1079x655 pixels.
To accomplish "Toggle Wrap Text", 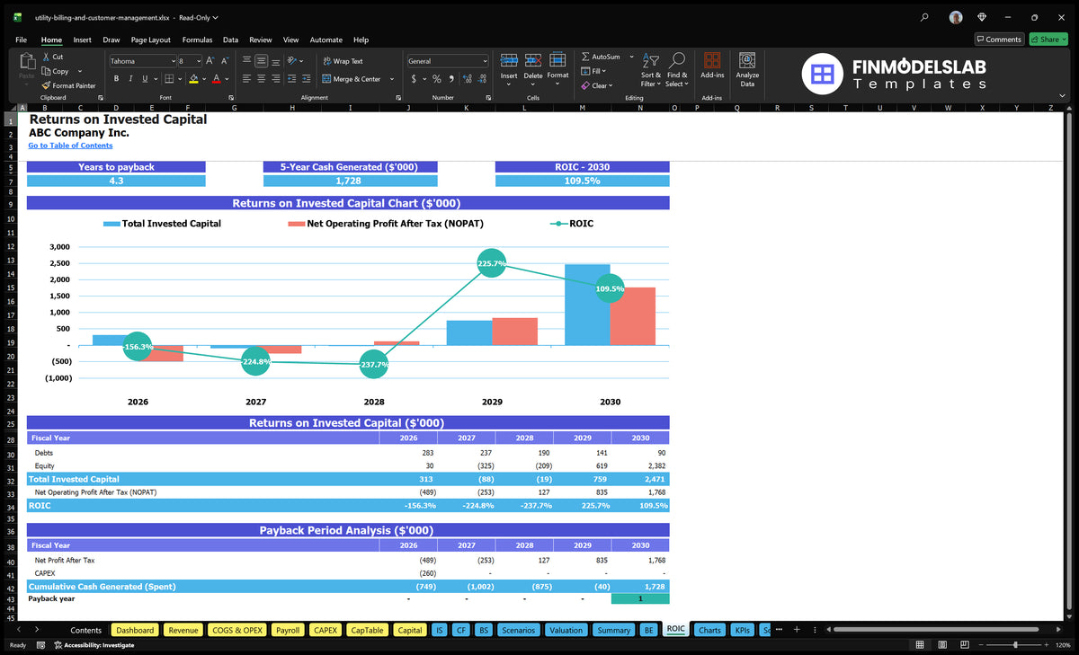I will (343, 61).
